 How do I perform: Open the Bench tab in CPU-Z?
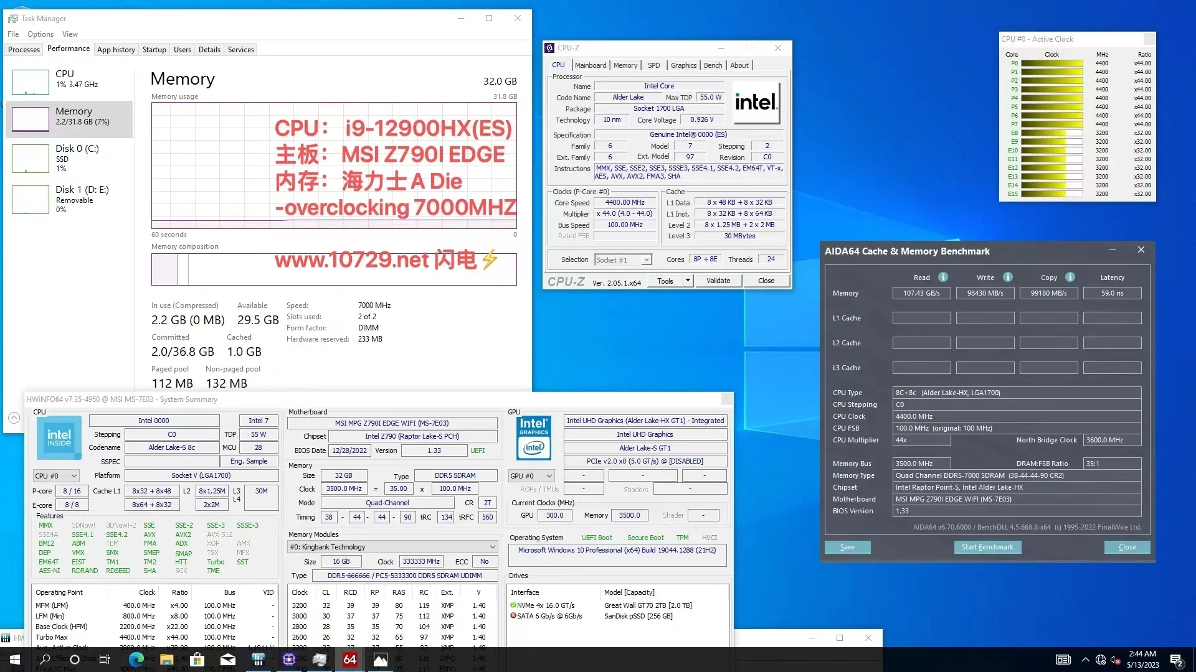pos(713,65)
